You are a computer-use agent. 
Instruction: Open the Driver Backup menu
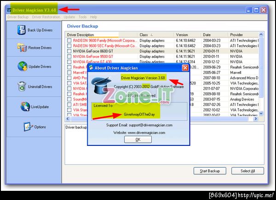[x=18, y=17]
